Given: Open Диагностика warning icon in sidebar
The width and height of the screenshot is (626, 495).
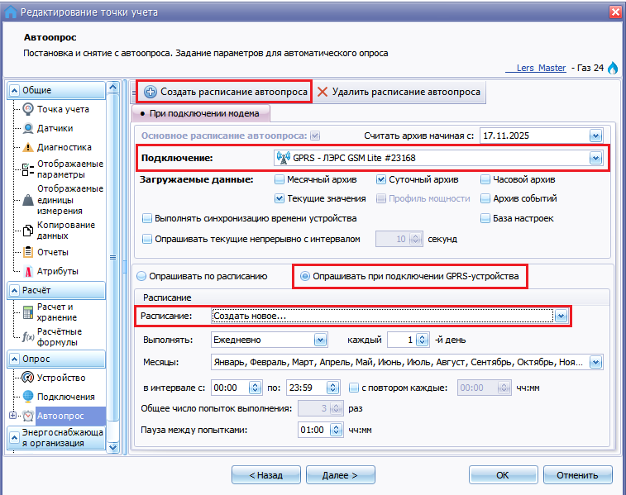Looking at the screenshot, I should (29, 148).
